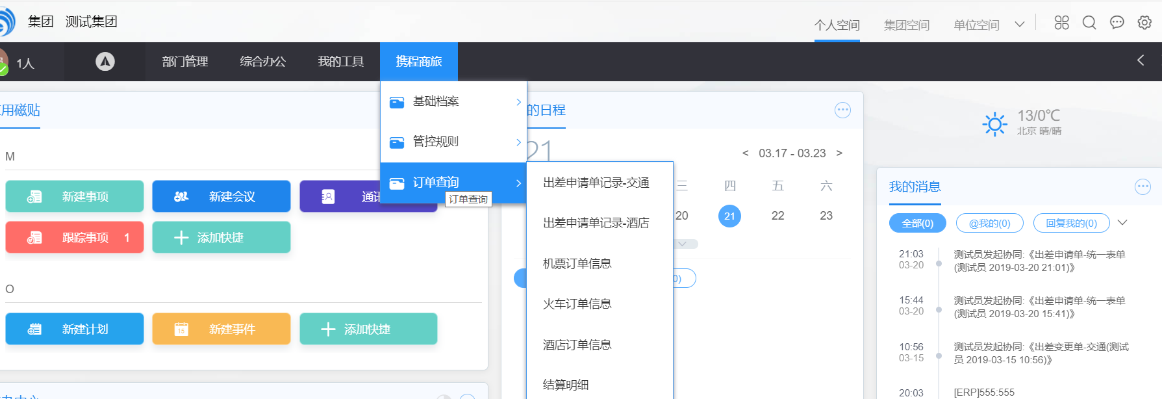Expand the 单位空间 dropdown arrow
Image resolution: width=1162 pixels, height=399 pixels.
(x=1020, y=25)
